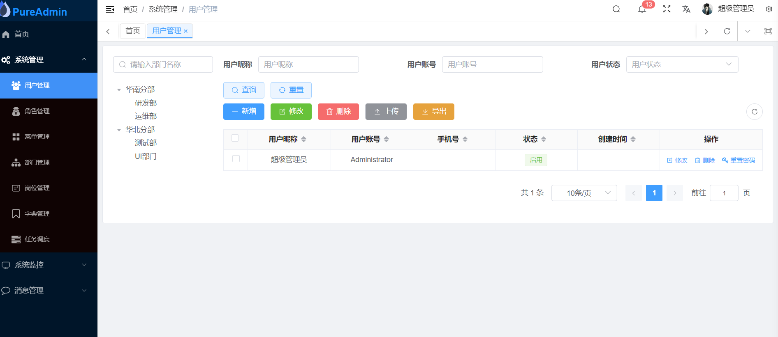Open the 用户状态 dropdown

[x=682, y=64]
